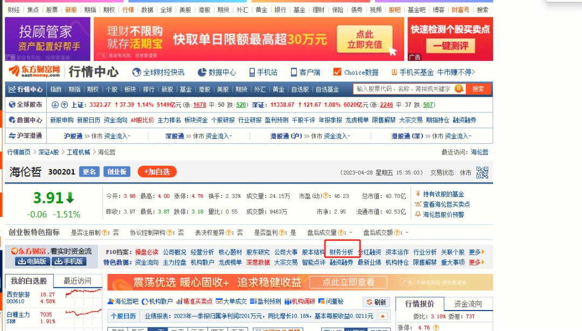Switch to the 最近访问 tab
The width and height of the screenshot is (582, 331).
[x=78, y=280]
